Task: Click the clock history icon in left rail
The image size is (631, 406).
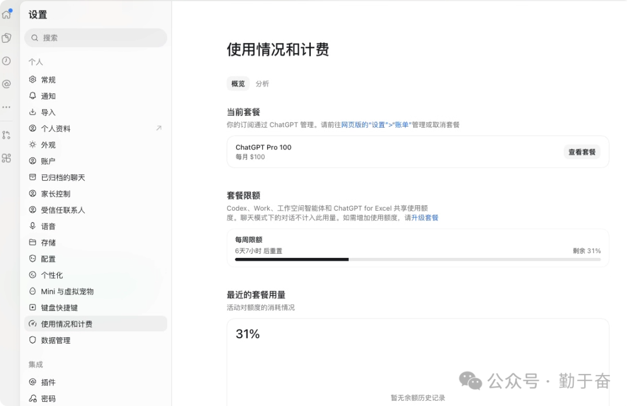Action: 6,61
